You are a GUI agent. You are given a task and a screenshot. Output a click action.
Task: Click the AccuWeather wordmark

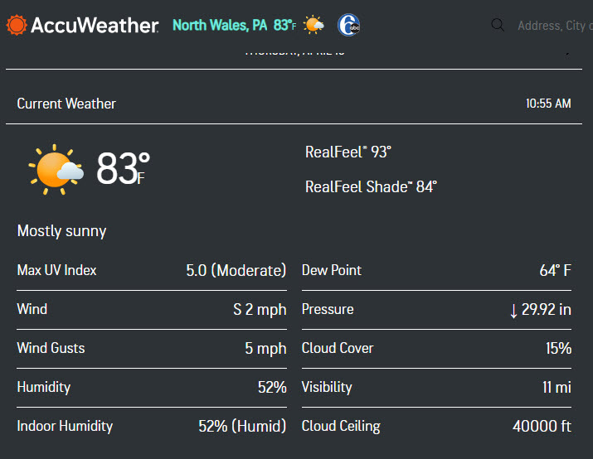point(94,25)
